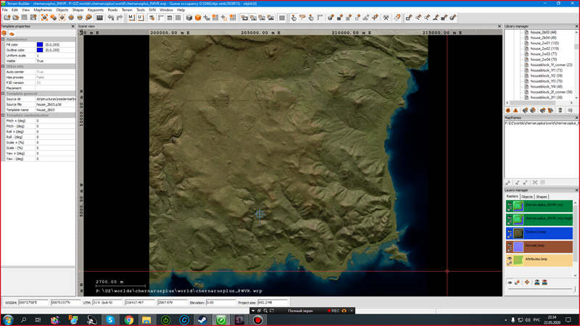Open Skype from the taskbar
This screenshot has height=326, width=580.
coord(110,319)
